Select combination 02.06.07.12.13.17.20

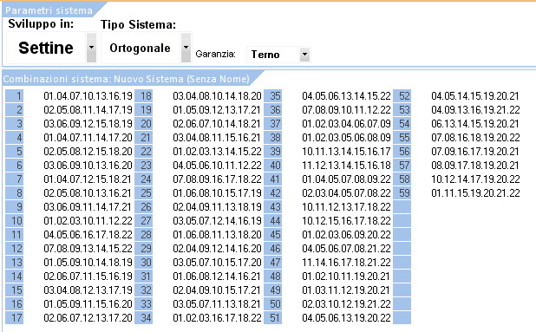coord(88,317)
